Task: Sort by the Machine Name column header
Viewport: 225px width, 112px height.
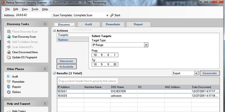Action: point(97,87)
